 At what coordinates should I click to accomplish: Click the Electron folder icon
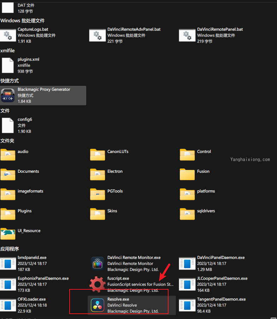coord(98,175)
